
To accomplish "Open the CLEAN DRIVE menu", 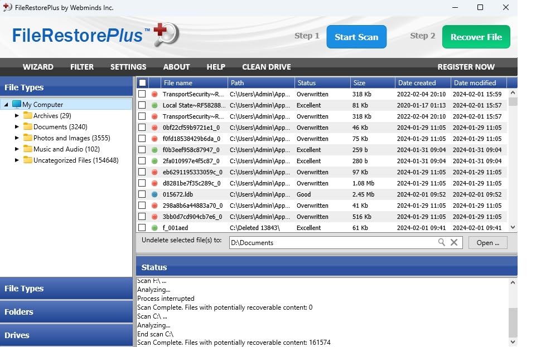I will (266, 67).
